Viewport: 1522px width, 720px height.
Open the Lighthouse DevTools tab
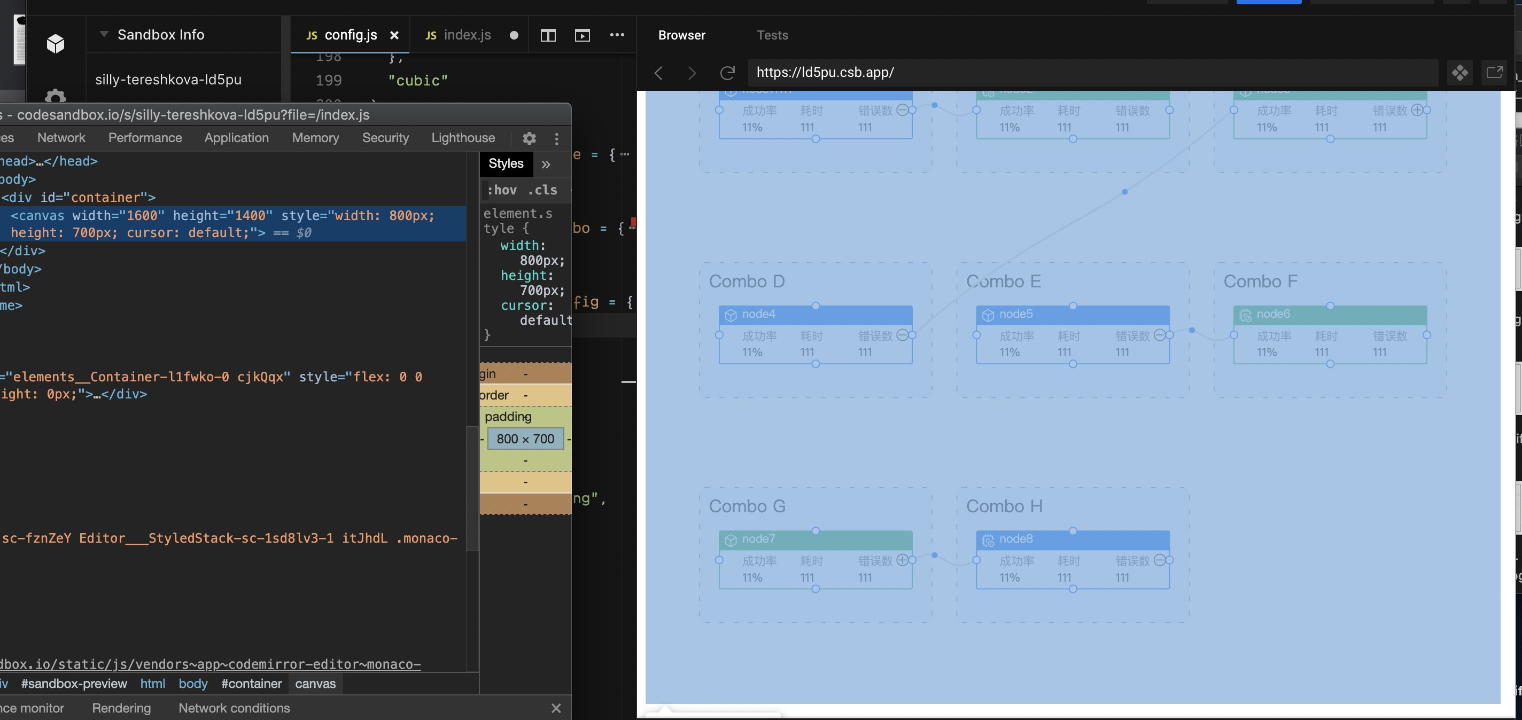click(463, 138)
